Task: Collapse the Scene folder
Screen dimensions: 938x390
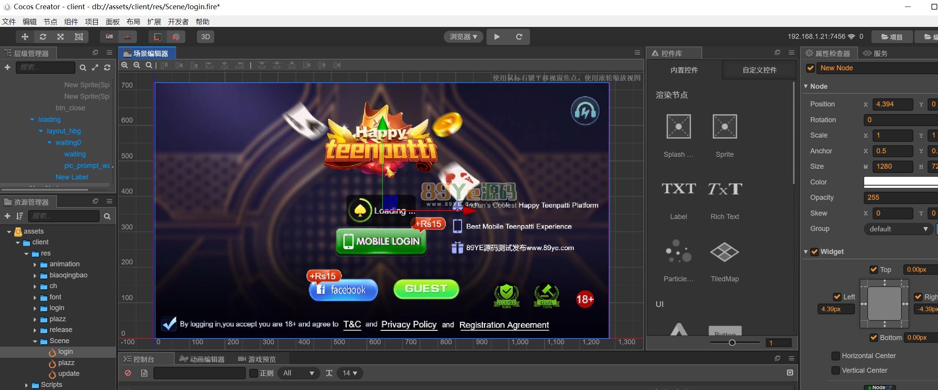Action: (35, 341)
